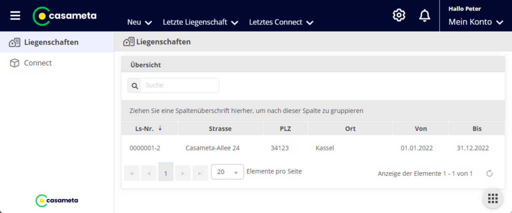Open notifications bell icon
512x213 pixels.
pyautogui.click(x=424, y=15)
